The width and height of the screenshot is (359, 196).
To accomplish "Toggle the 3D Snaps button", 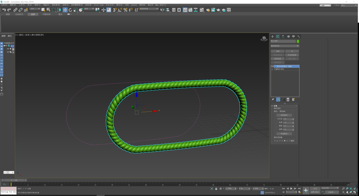I will pyautogui.click(x=115, y=10).
